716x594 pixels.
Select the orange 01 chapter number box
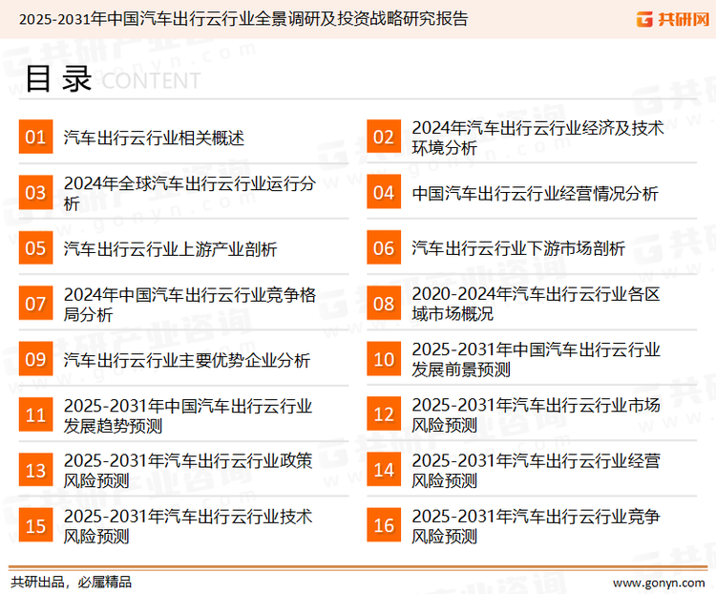pos(35,138)
